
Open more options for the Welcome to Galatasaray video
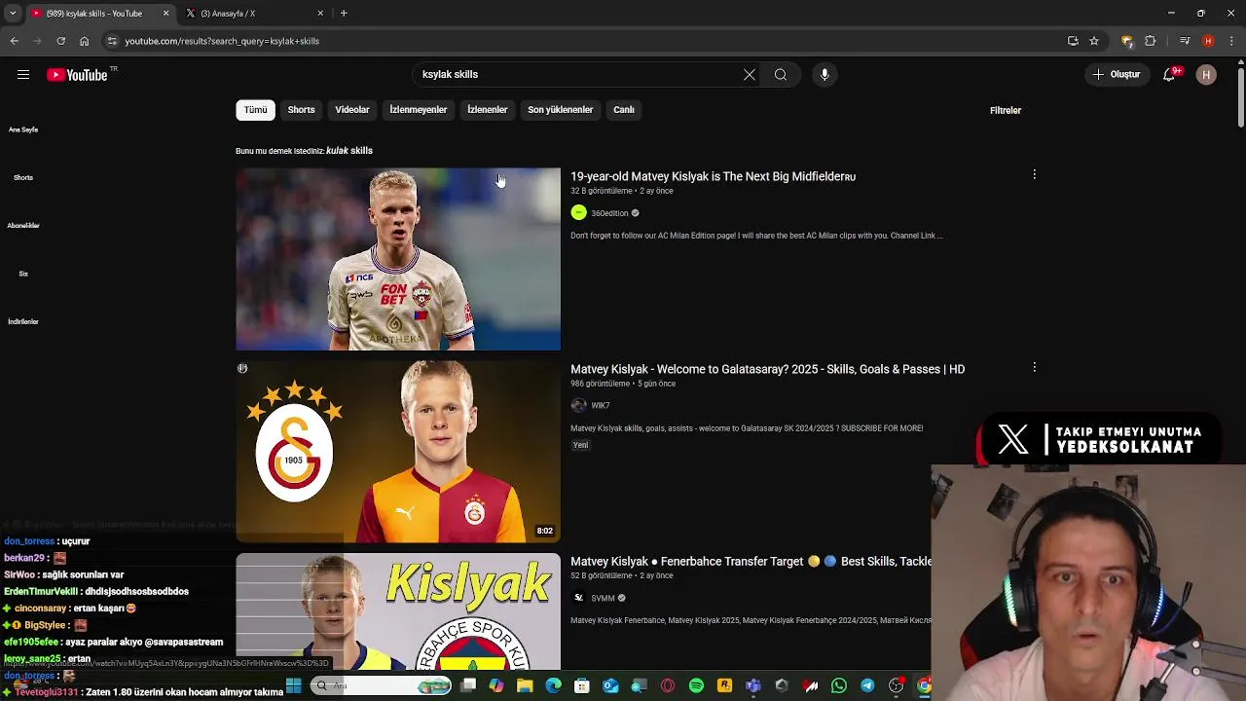(x=1034, y=367)
